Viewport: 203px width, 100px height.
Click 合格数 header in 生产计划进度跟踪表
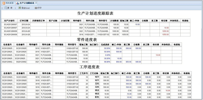point(145,21)
